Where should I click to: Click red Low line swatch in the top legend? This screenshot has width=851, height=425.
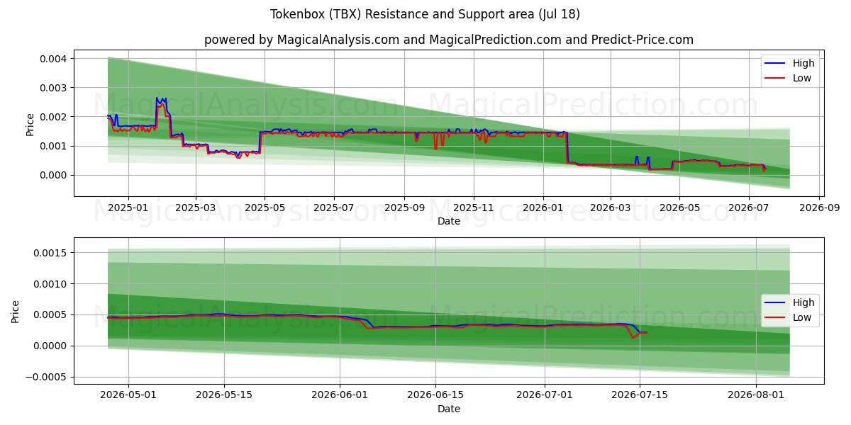776,79
